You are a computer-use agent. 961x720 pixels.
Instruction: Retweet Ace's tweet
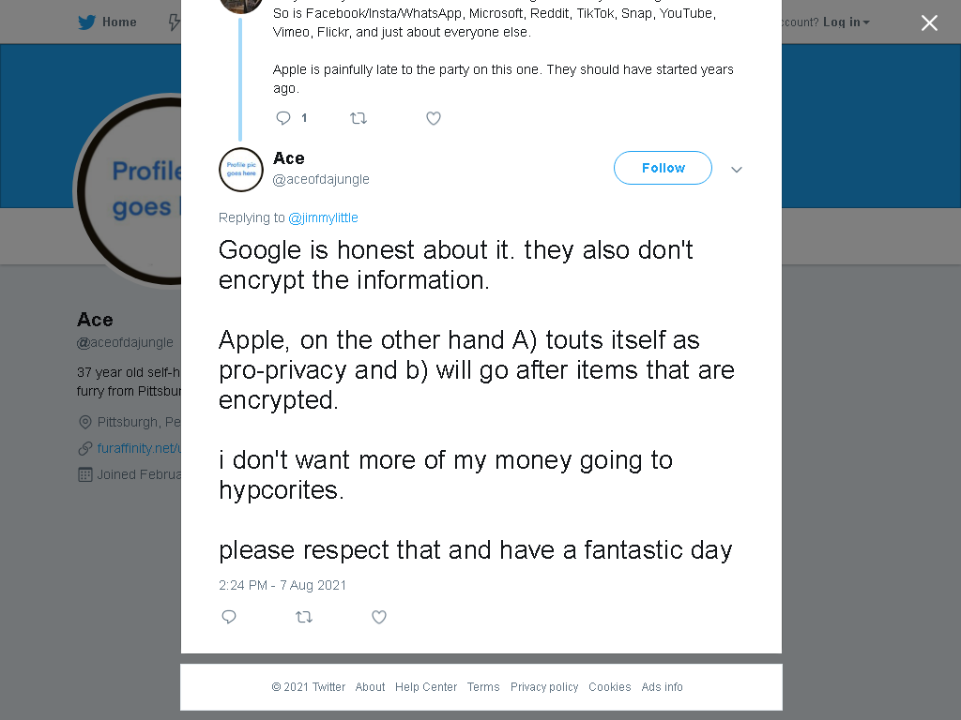[x=304, y=617]
